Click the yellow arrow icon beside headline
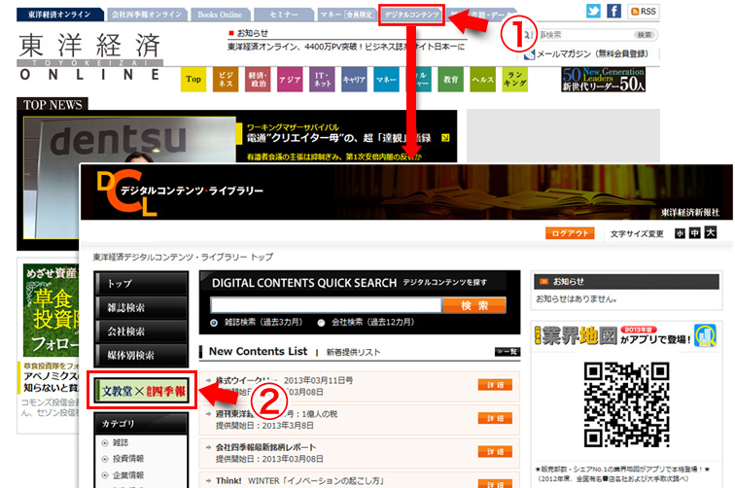Viewport: 735px width, 488px height. click(x=445, y=138)
